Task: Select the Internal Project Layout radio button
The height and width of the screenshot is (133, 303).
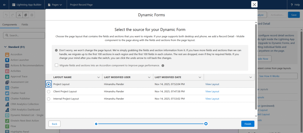Action: tap(49, 99)
